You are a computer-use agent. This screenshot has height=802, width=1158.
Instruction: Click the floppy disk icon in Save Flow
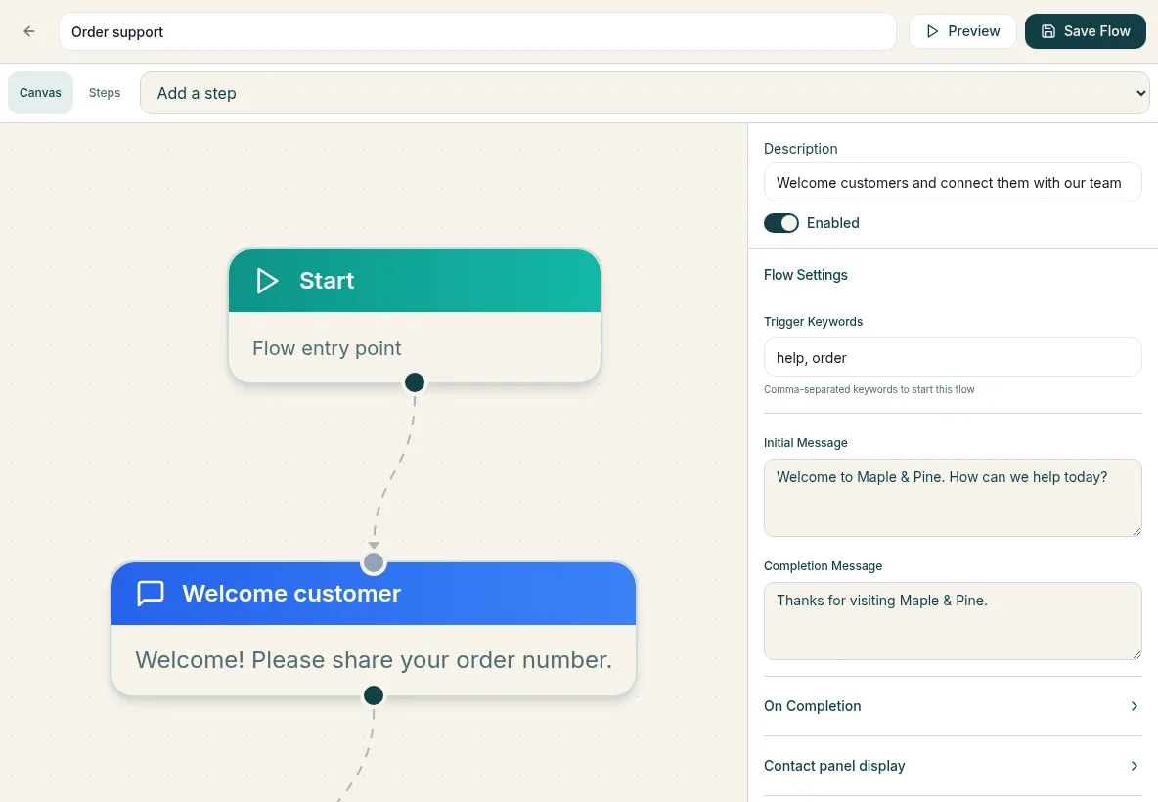tap(1047, 31)
